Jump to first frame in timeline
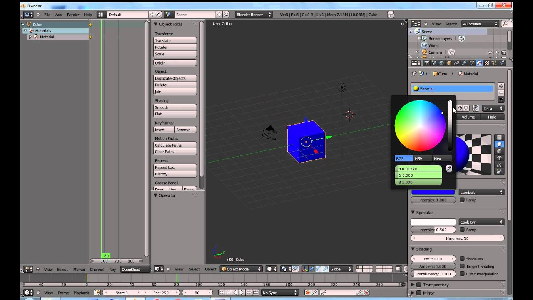The image size is (533, 300). 221,292
